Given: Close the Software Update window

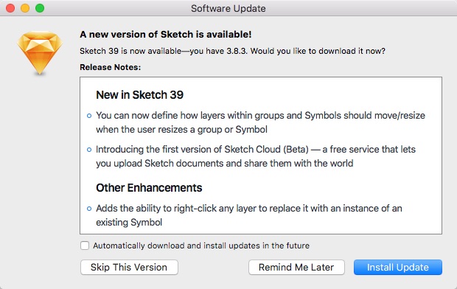Looking at the screenshot, I should point(10,8).
